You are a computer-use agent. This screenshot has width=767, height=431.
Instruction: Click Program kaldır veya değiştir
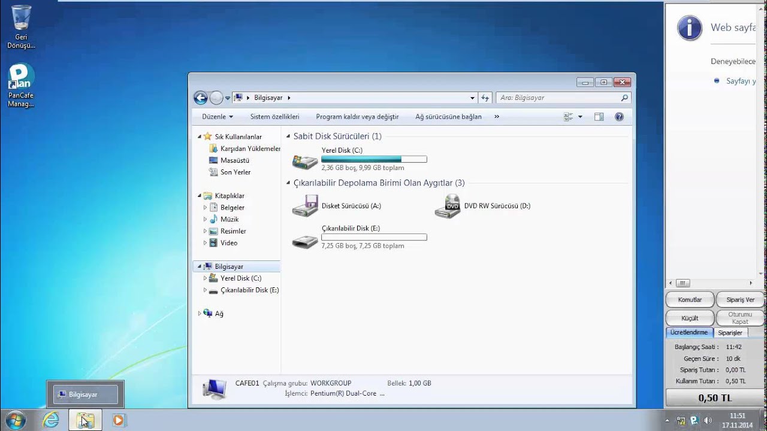[357, 117]
